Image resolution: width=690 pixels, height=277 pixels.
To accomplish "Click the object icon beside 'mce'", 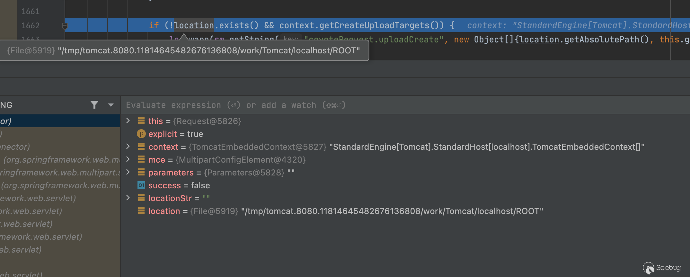I will click(x=141, y=159).
